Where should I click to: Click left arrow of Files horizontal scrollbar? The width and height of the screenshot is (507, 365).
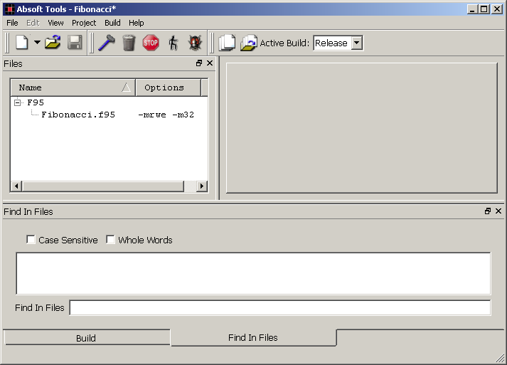(x=16, y=186)
